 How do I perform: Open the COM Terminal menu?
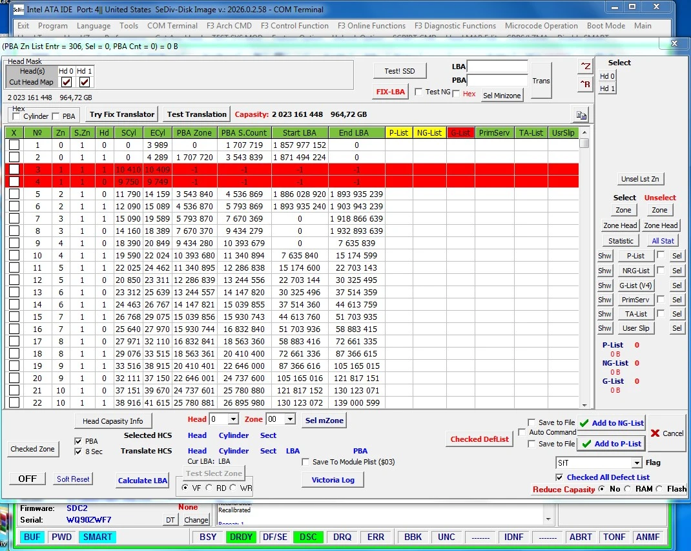click(x=172, y=26)
